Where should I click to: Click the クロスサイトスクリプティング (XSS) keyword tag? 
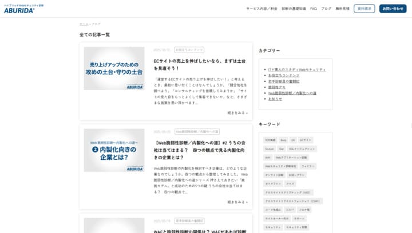288,192
